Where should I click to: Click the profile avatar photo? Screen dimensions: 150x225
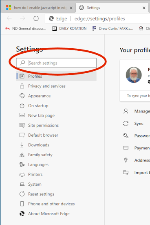134,75
